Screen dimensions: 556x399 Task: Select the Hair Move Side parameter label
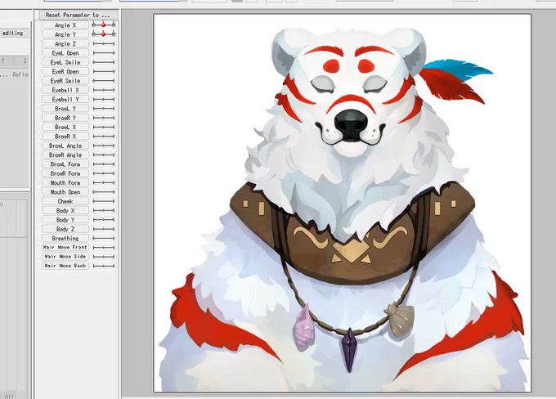65,257
